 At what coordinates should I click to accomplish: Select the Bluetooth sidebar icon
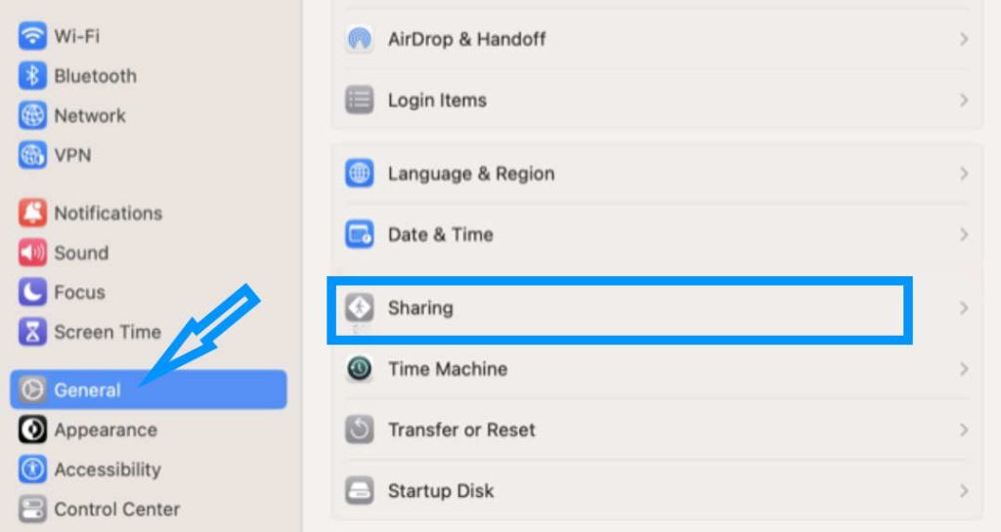32,76
